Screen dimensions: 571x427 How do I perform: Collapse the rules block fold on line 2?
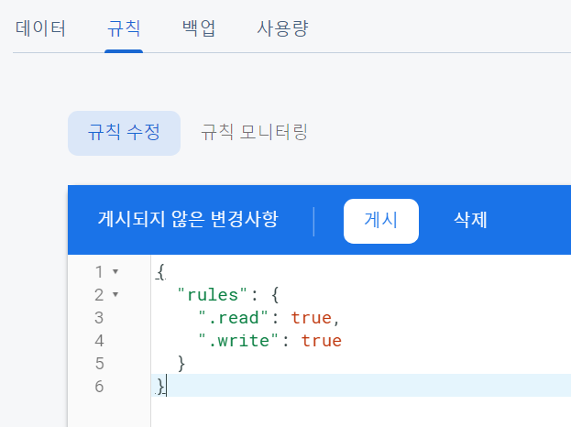[x=115, y=294]
